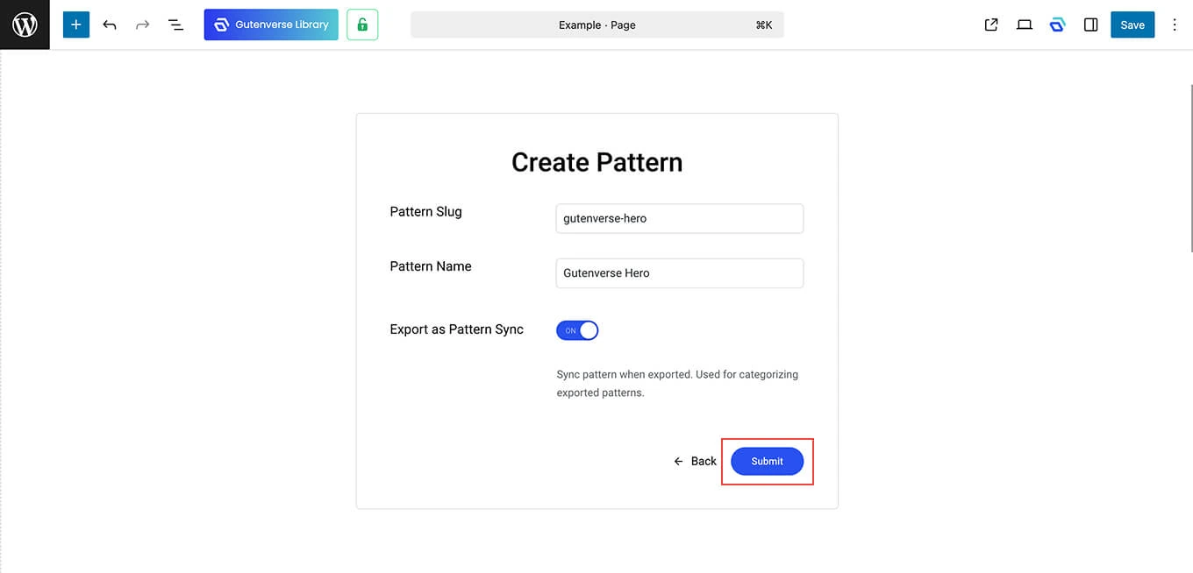Open the Gutenverse Library button
Viewport: 1193px width, 573px height.
pyautogui.click(x=271, y=25)
